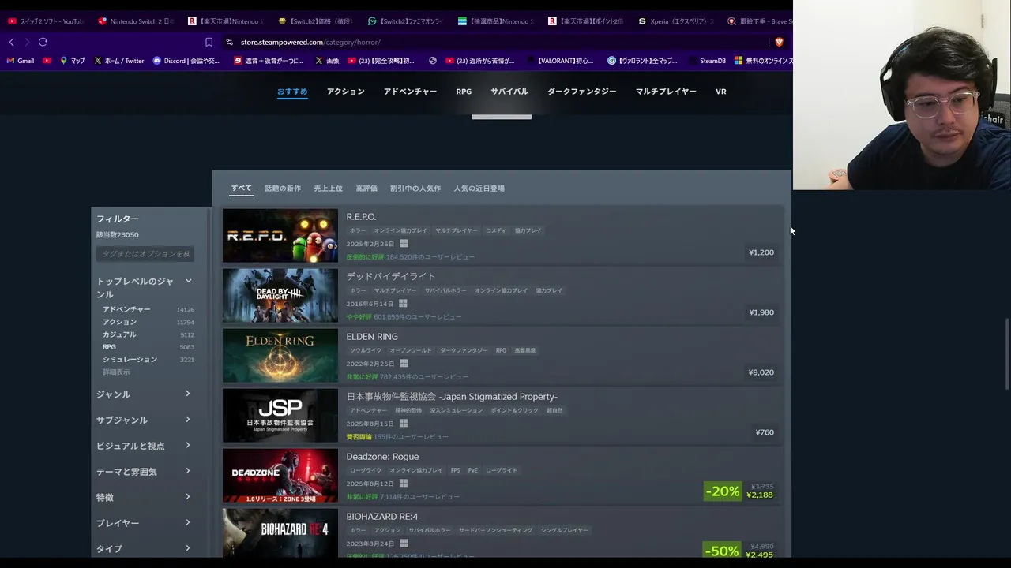Click the Windows icon on the 日本事故物件監視協会 row
Screen dimensions: 1011x568
[x=403, y=424]
